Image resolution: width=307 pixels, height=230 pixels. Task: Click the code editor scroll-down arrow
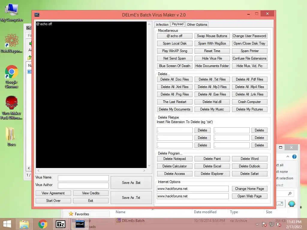pos(149,165)
